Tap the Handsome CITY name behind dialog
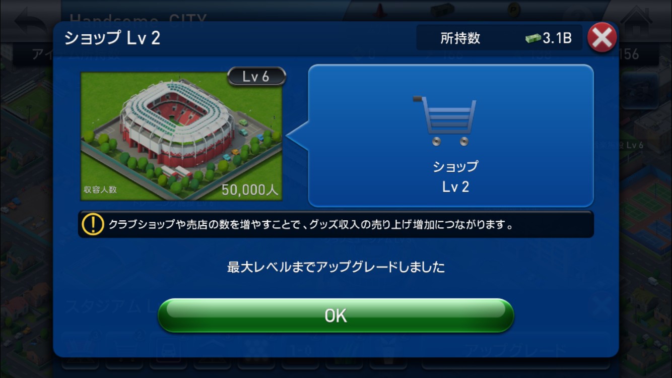The width and height of the screenshot is (672, 378). point(138,19)
